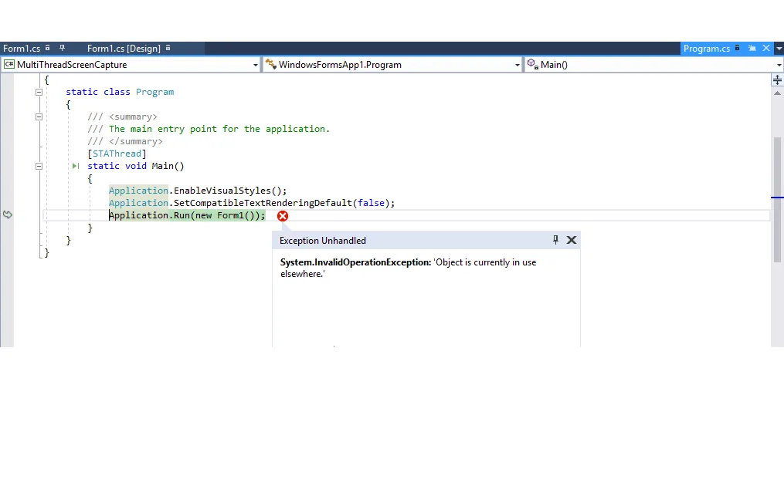Click the 'false' keyword argument
This screenshot has width=784, height=483.
(371, 203)
